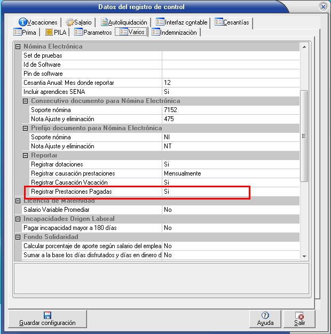The image size is (331, 334).
Task: Collapse the Nómina Electrónica section
Action: pyautogui.click(x=18, y=46)
